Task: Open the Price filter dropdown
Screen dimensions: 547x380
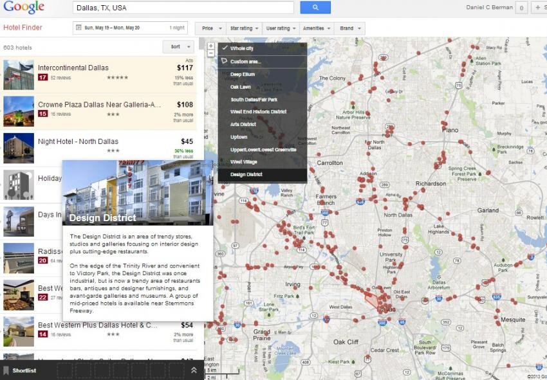Action: coord(210,28)
